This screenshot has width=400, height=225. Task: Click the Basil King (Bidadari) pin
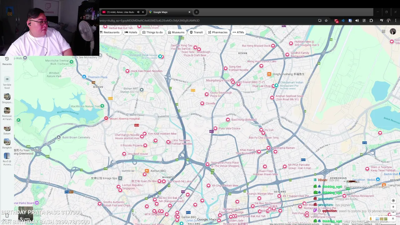click(228, 120)
